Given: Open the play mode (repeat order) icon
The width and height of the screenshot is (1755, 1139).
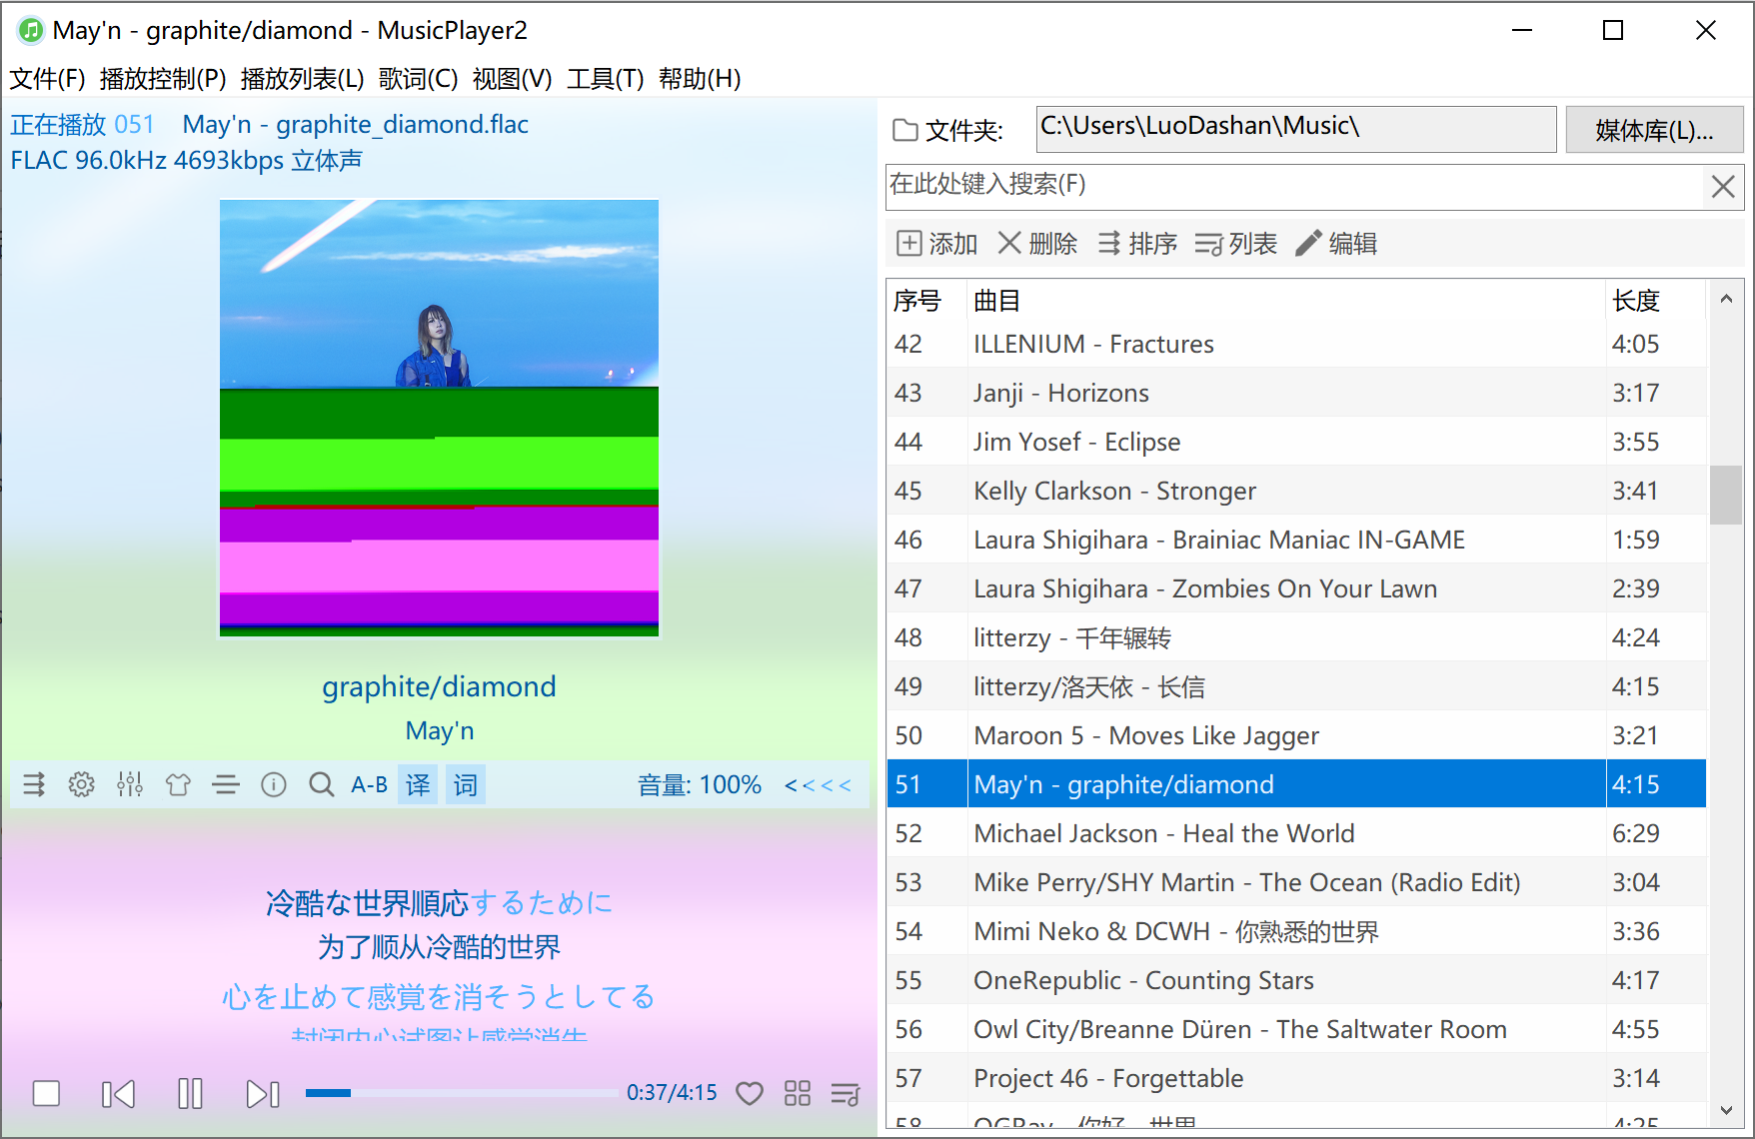Looking at the screenshot, I should point(34,784).
